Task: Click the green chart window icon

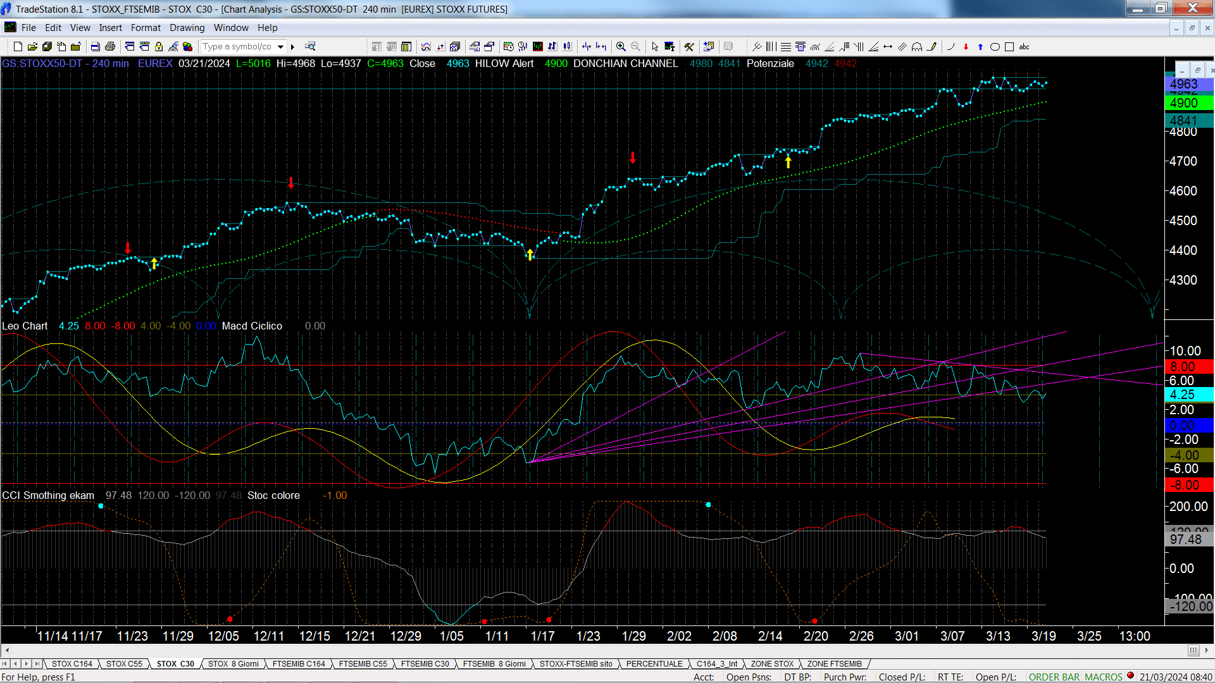Action: (x=538, y=47)
